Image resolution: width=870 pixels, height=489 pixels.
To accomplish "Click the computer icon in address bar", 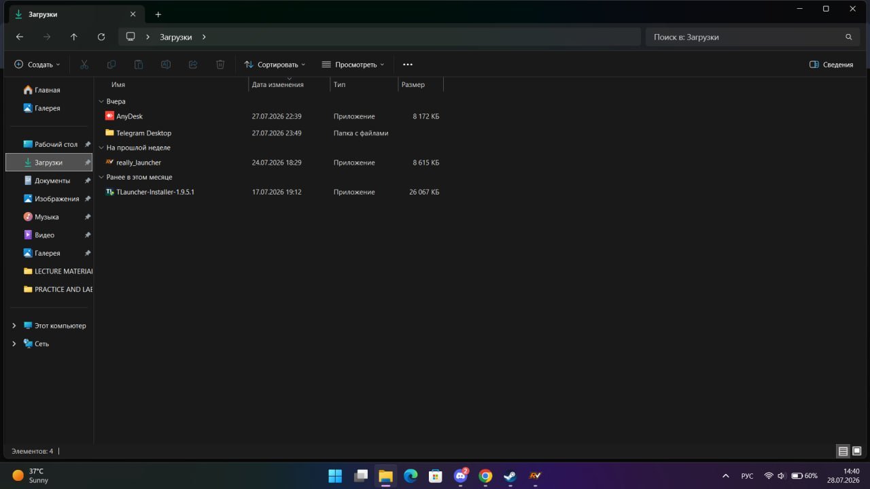I will [x=130, y=37].
